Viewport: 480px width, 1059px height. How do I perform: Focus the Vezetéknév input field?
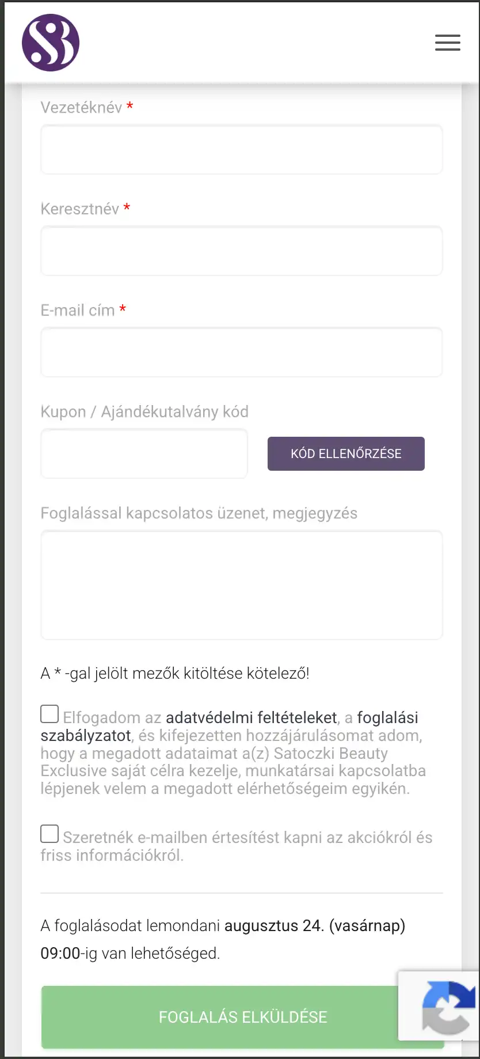[241, 149]
